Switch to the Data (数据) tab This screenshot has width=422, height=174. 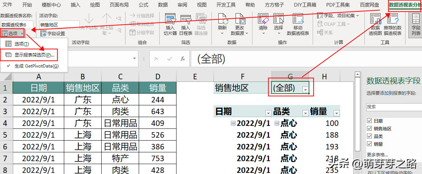click(x=163, y=5)
